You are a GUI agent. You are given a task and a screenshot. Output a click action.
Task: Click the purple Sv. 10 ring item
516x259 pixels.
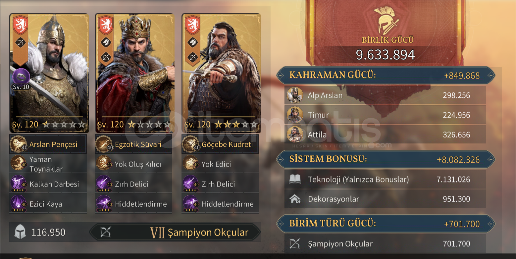coord(21,77)
